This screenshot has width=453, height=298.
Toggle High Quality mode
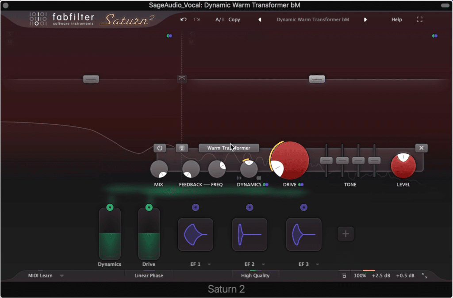[255, 275]
